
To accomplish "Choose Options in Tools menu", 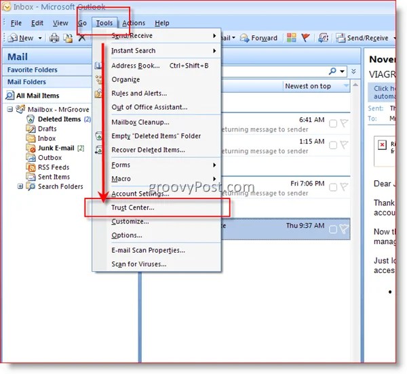I will tap(157, 235).
